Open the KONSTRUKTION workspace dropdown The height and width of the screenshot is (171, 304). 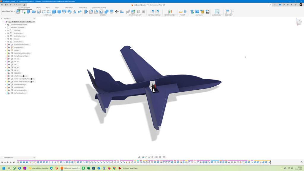[x=8, y=11]
